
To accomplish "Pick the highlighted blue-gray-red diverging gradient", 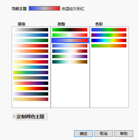I will coord(70,40).
